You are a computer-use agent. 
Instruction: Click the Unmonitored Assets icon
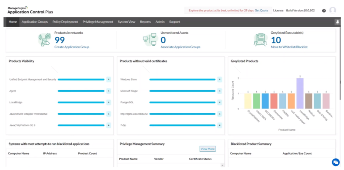click(149, 40)
